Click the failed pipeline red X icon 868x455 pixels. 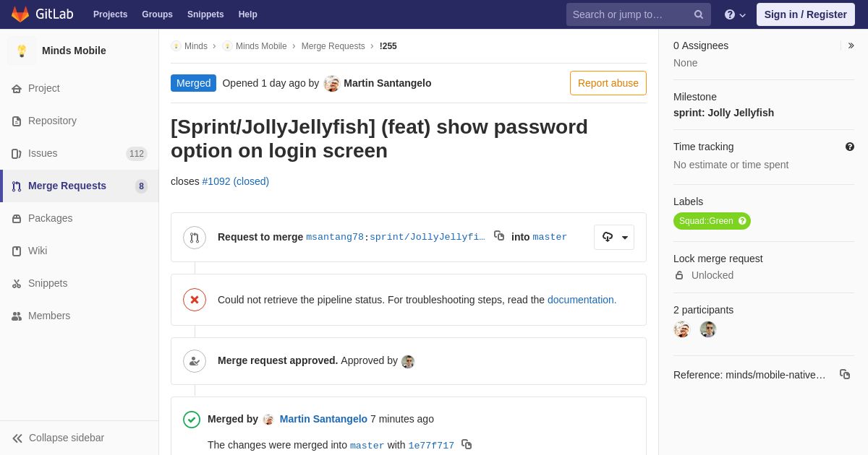pos(195,300)
